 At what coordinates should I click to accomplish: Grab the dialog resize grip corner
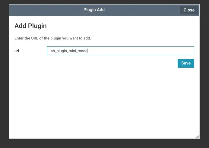(x=198, y=137)
